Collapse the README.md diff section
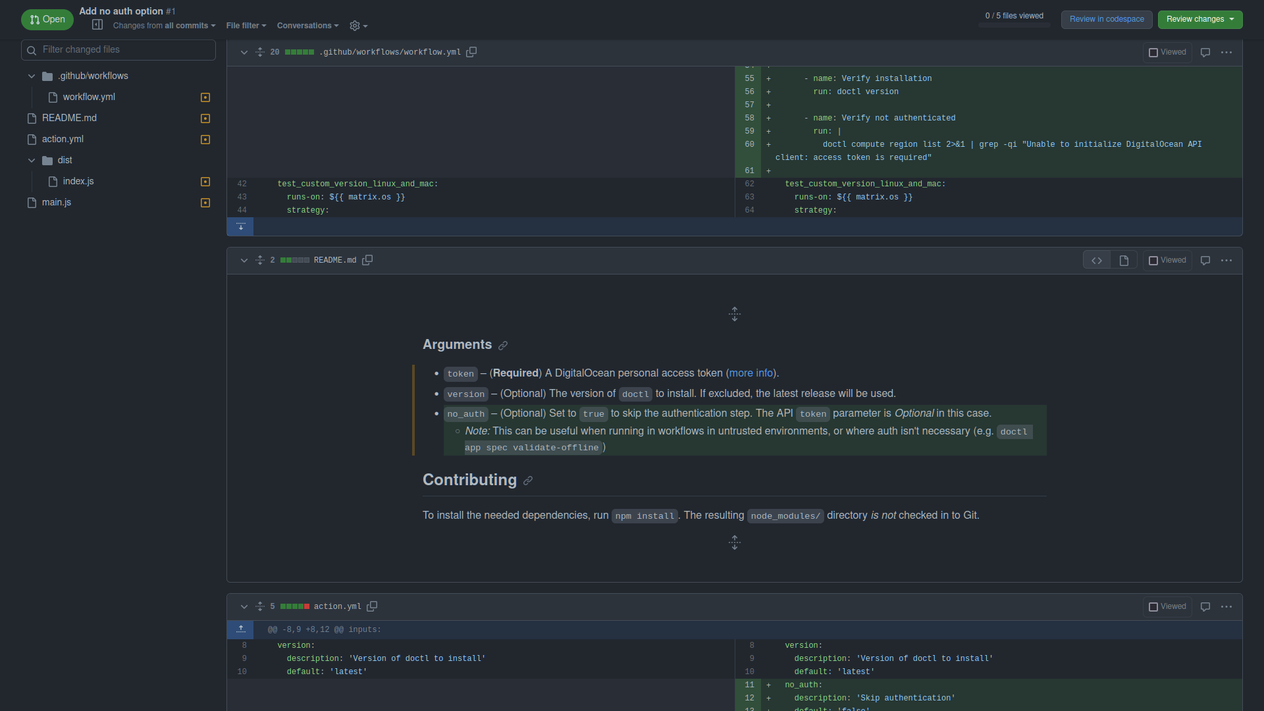 point(244,261)
